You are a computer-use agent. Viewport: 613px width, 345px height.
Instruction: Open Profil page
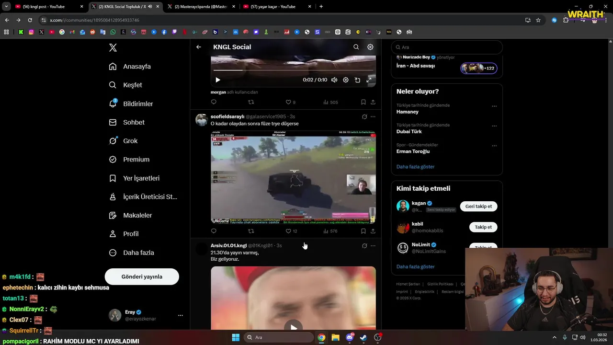[124, 234]
